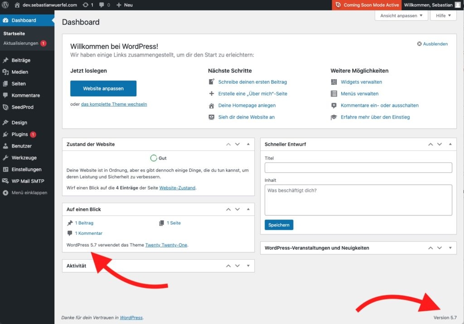Open the updates icon in admin bar
Viewport: 464px width, 324px height.
tap(86, 5)
